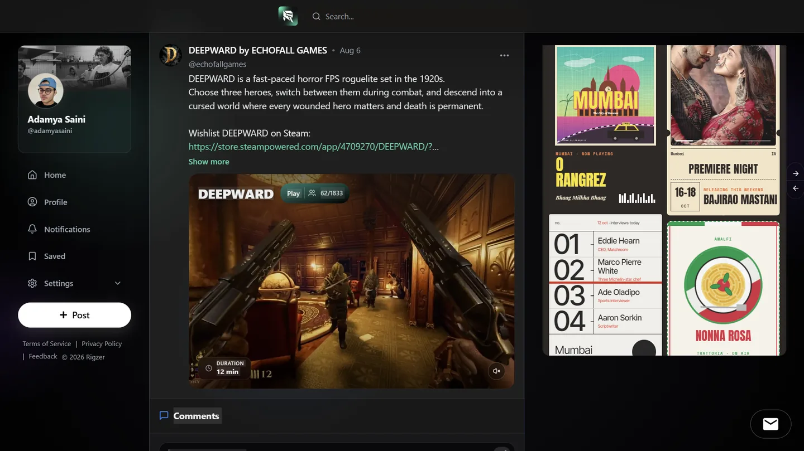Open Saved via the bookmark icon
The image size is (804, 451).
(x=32, y=256)
